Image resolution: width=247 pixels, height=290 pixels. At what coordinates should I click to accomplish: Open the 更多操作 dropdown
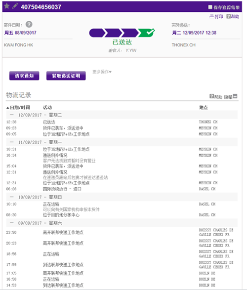[x=102, y=72]
